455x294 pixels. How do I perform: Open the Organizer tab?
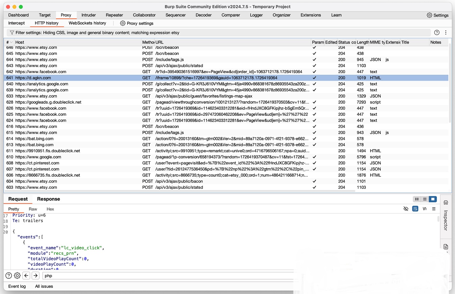[282, 15]
